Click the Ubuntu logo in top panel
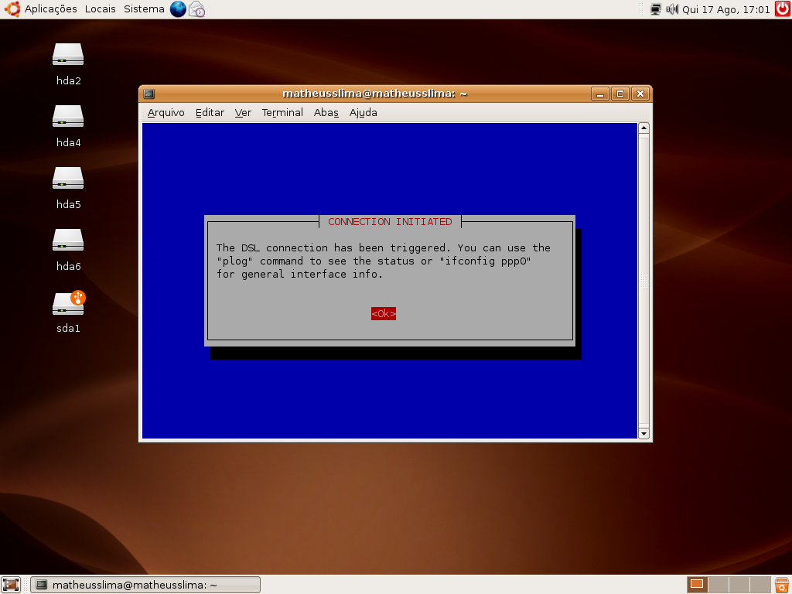The height and width of the screenshot is (594, 792). click(x=12, y=9)
